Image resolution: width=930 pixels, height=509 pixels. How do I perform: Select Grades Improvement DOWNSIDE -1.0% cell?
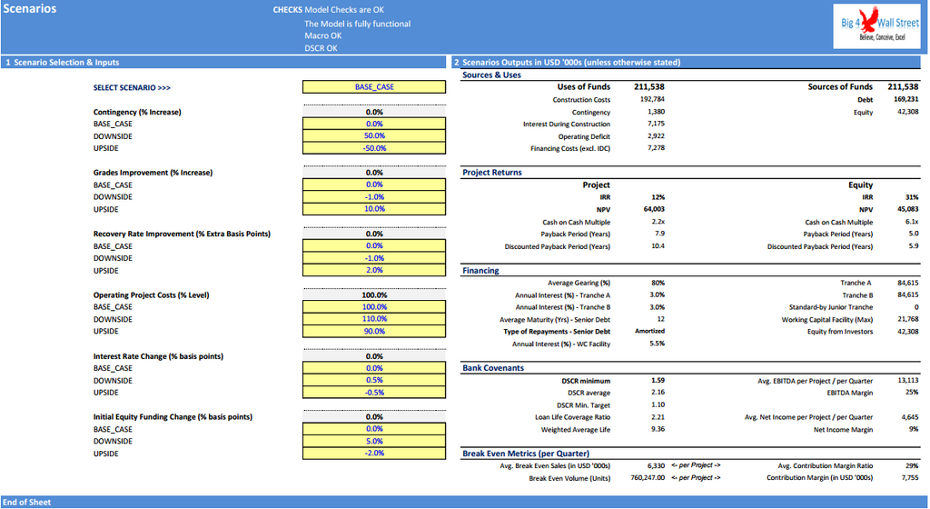pyautogui.click(x=373, y=197)
